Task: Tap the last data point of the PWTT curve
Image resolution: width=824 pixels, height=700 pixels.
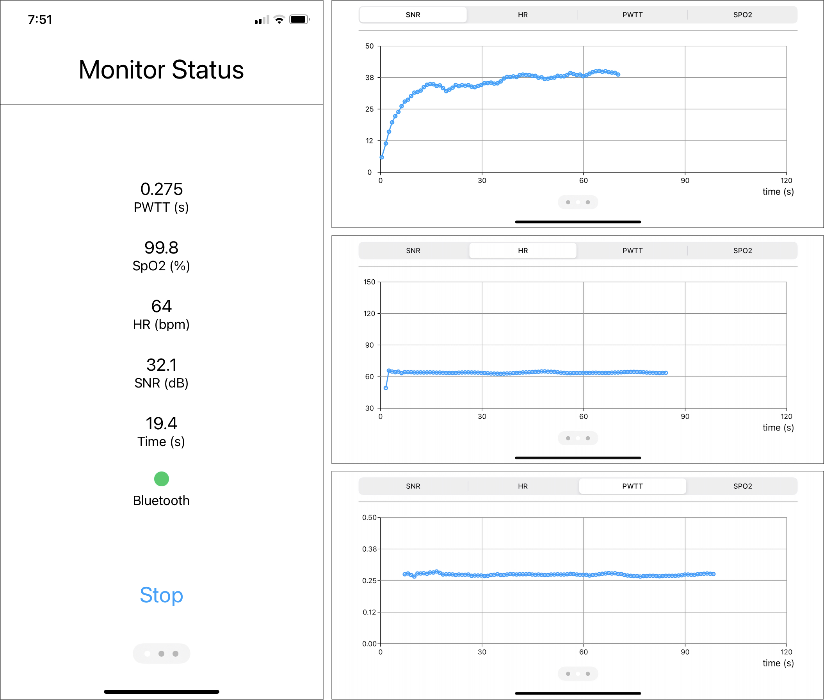Action: [x=714, y=574]
